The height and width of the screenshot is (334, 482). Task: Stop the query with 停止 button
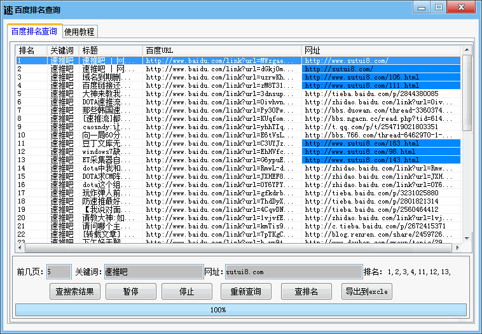(x=186, y=291)
